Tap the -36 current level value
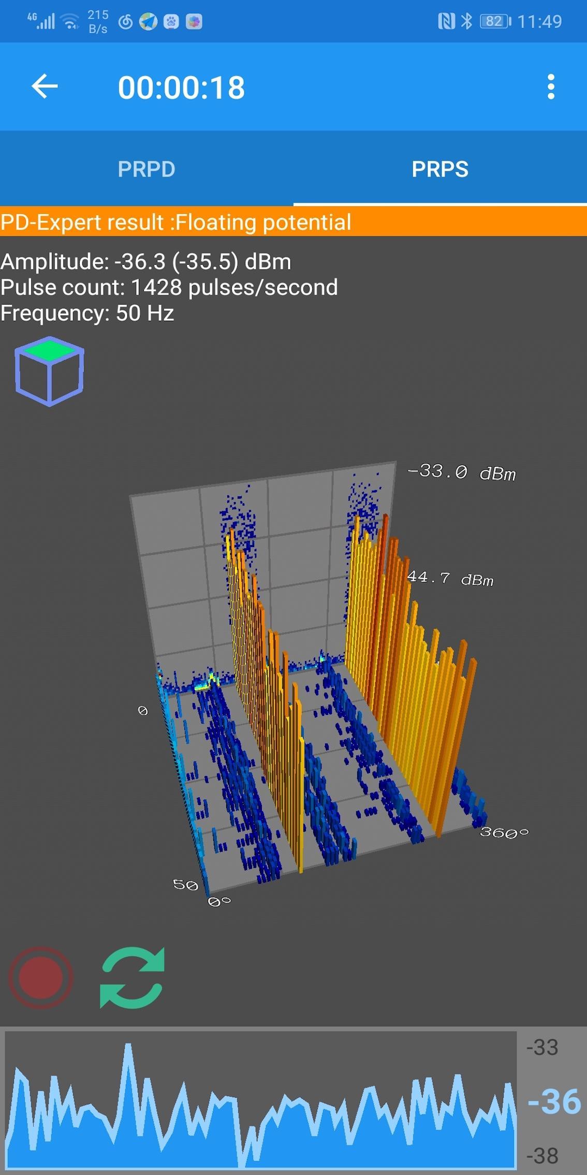Screen dimensions: 587x1175 (x=554, y=1101)
